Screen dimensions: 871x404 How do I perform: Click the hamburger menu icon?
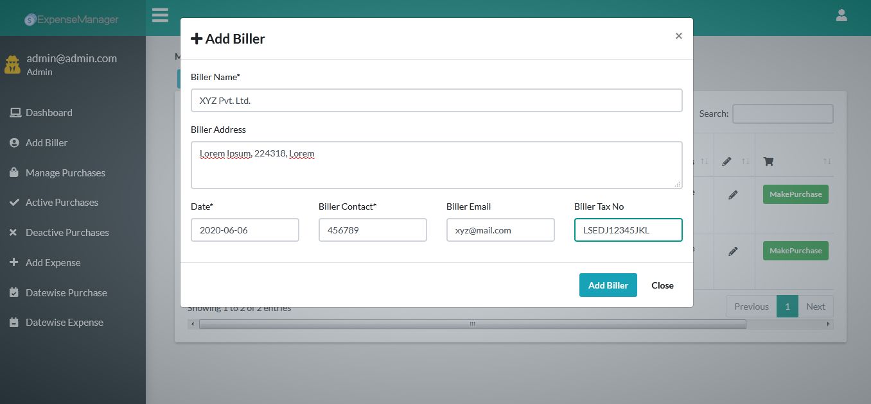pyautogui.click(x=160, y=15)
